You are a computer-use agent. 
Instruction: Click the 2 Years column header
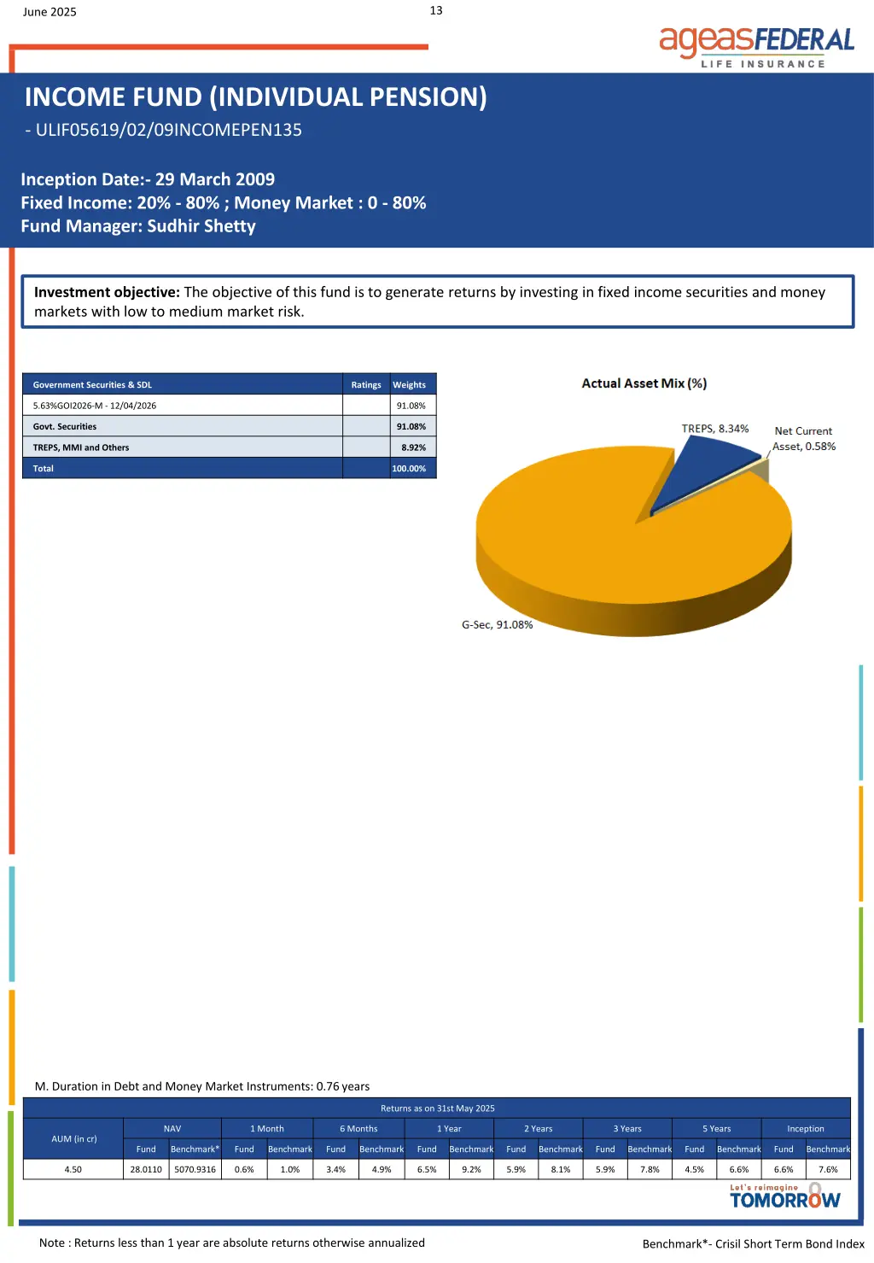(539, 1129)
